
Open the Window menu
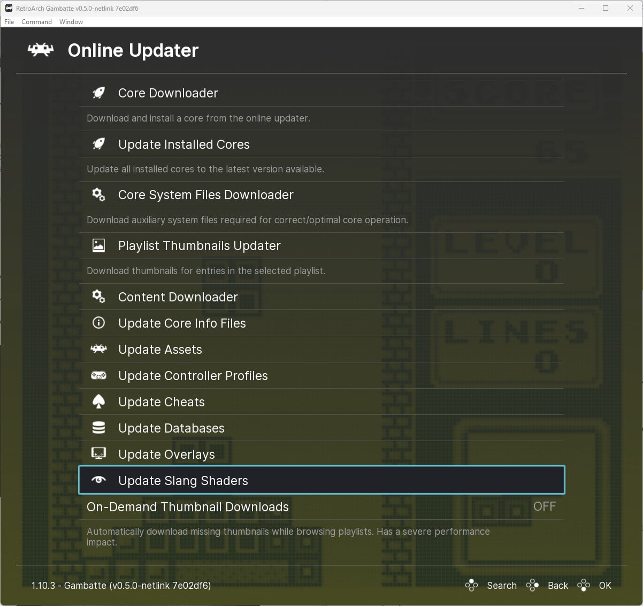[x=71, y=22]
